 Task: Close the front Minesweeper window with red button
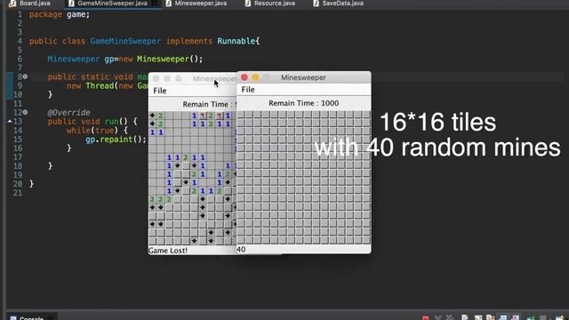(x=244, y=77)
